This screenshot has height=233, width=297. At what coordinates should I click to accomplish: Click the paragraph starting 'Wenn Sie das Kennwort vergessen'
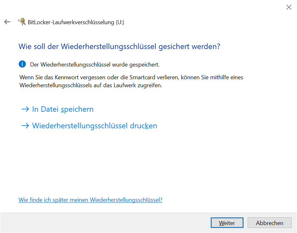pyautogui.click(x=131, y=81)
